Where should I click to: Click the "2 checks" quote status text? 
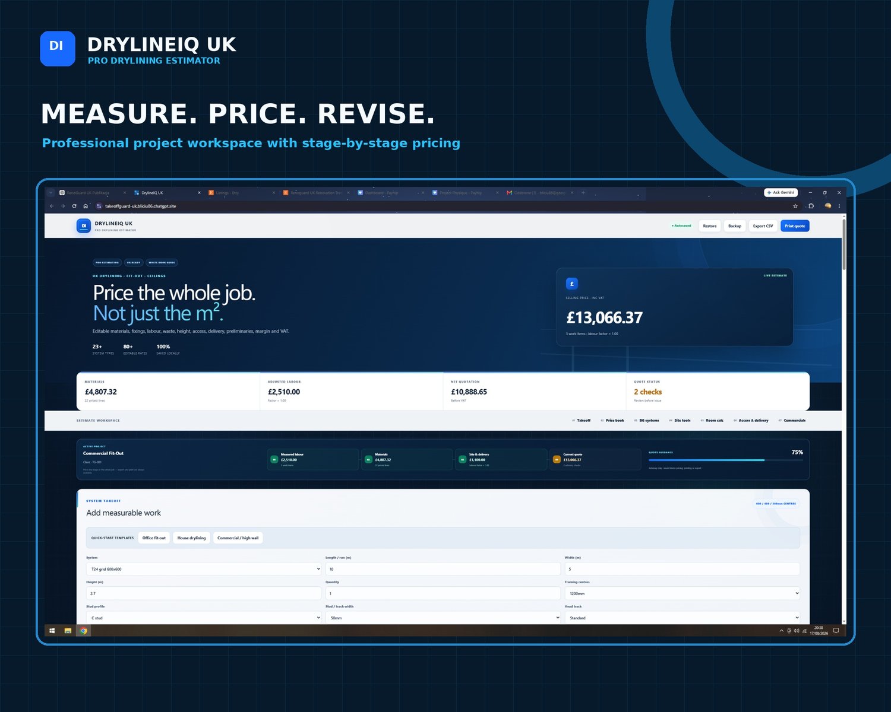[x=647, y=392]
